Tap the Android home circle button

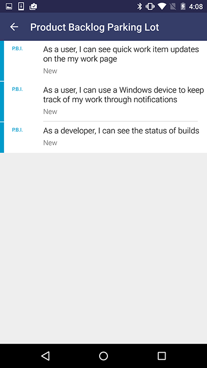(103, 356)
